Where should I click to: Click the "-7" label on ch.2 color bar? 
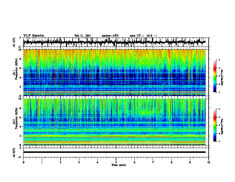219,142
